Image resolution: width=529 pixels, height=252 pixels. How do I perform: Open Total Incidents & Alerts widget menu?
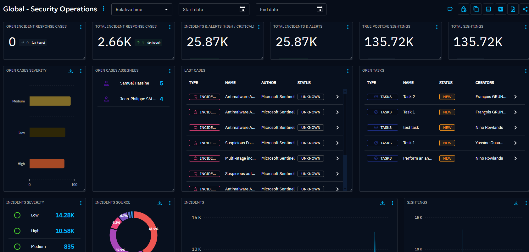click(x=348, y=27)
